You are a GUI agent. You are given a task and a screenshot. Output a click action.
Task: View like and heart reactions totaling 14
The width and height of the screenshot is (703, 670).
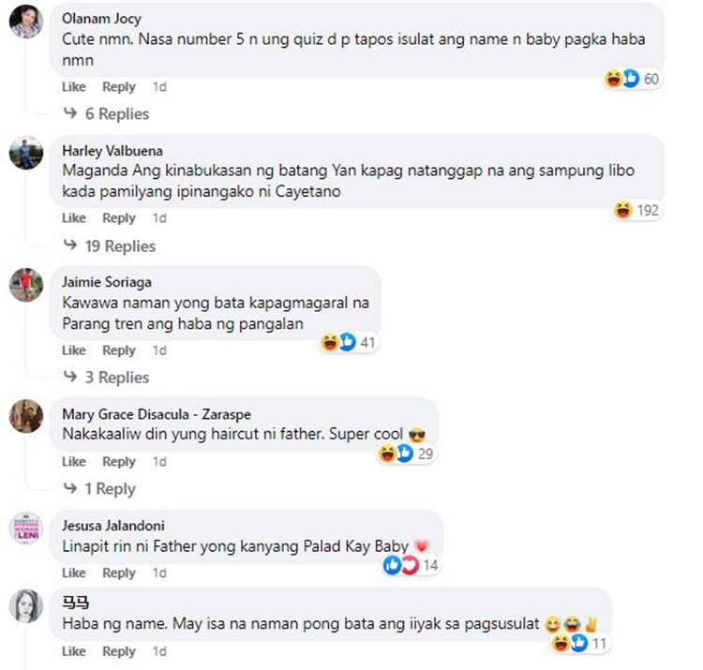[x=411, y=565]
